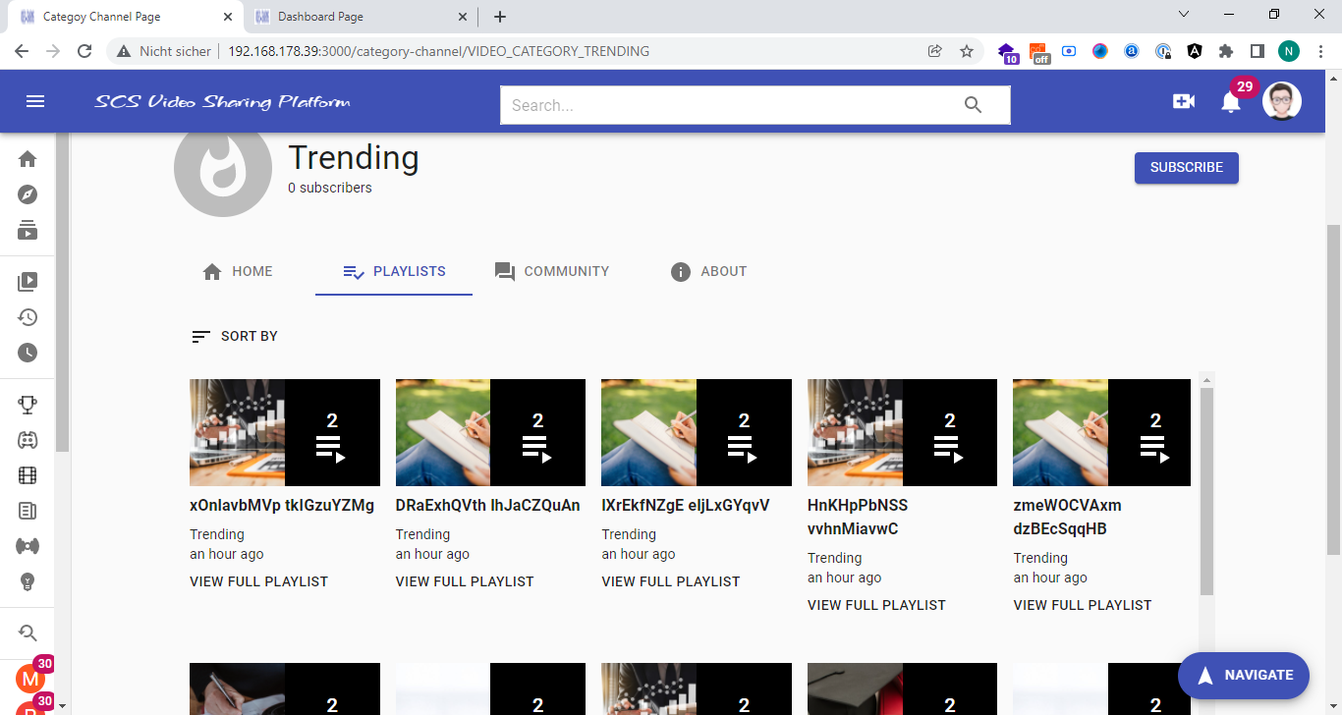Click the browser back arrow

coord(22,51)
